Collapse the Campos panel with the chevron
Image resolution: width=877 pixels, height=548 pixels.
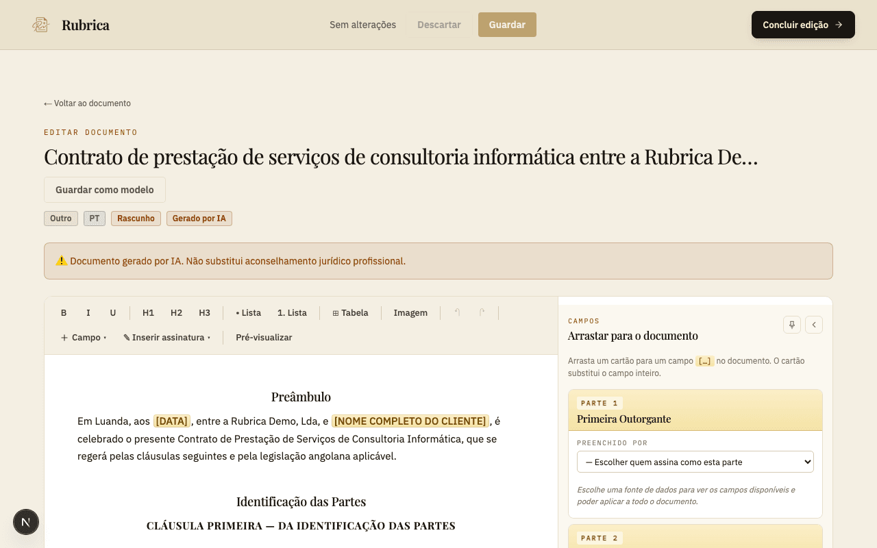click(x=814, y=325)
